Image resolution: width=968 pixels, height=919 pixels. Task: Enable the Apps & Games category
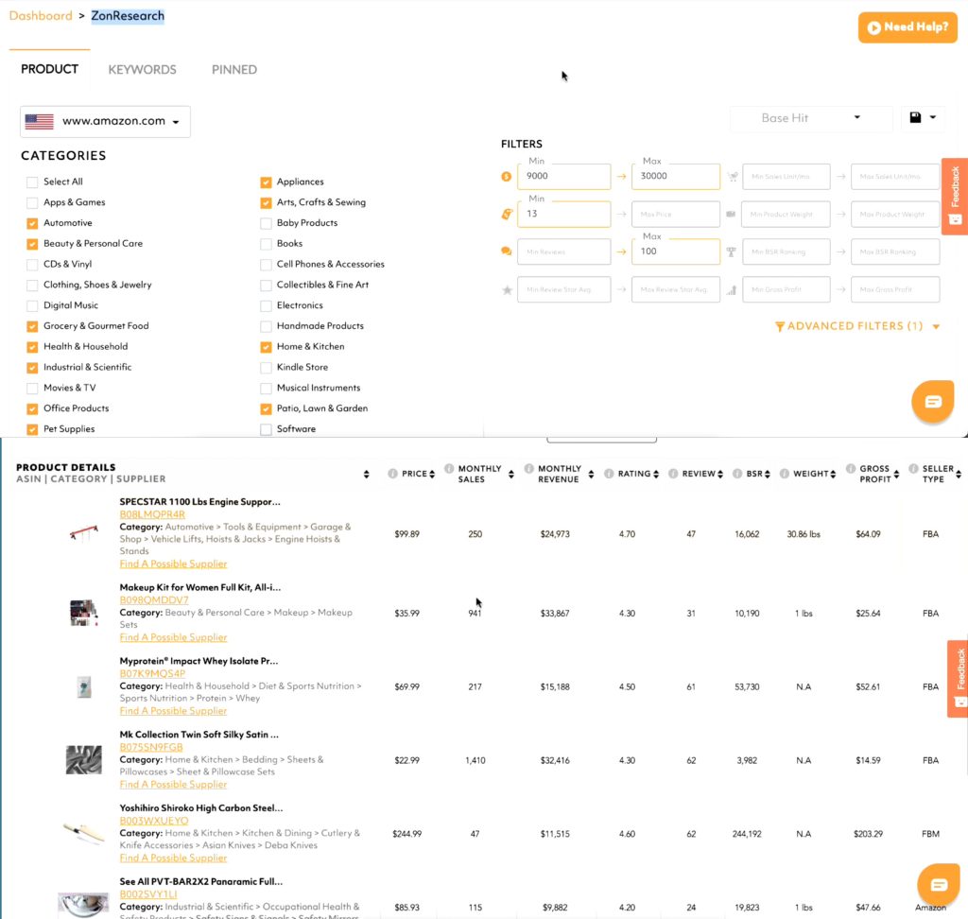point(32,202)
